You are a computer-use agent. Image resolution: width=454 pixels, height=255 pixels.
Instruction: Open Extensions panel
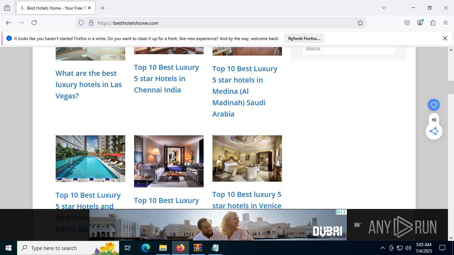(433, 23)
